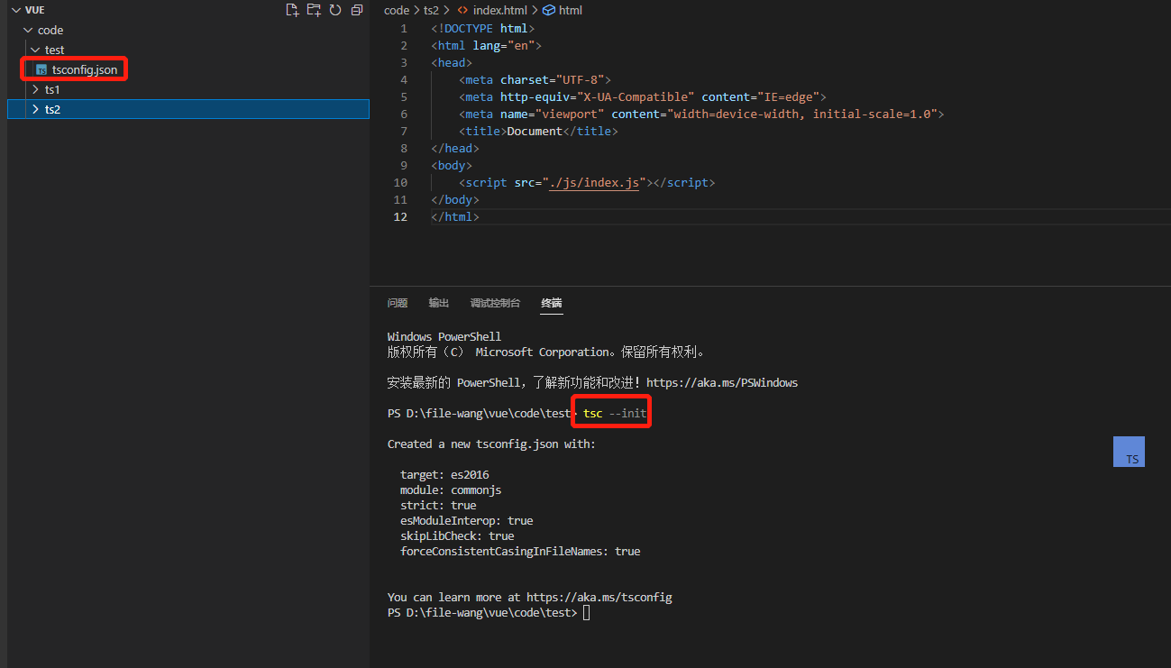Click the New File icon in Explorer
1171x668 pixels.
[292, 10]
